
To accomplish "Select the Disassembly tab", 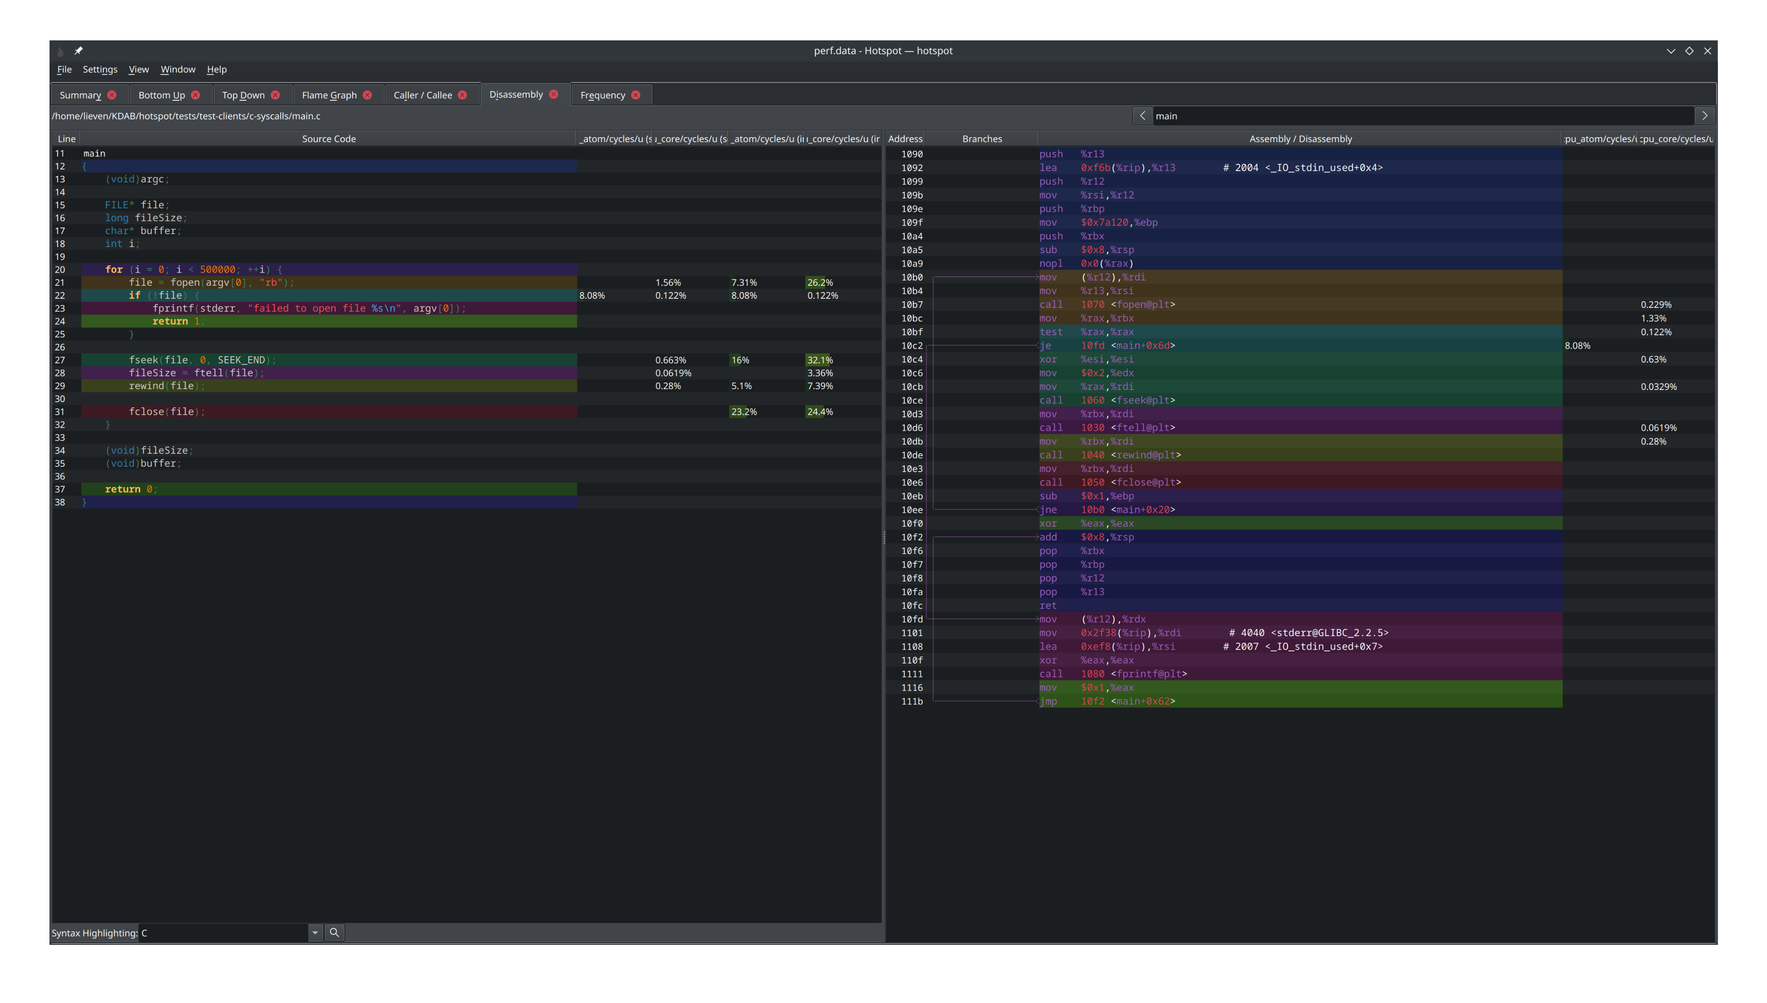I will point(515,94).
